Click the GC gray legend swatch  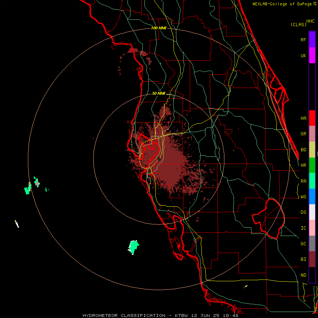point(312,243)
